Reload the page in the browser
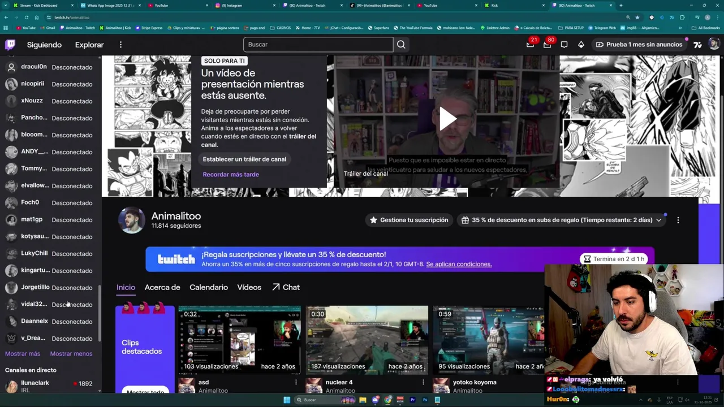The width and height of the screenshot is (724, 407). tap(26, 18)
